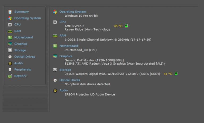The width and height of the screenshot is (204, 123).
Task: Select Peripherals in the sidebar
Action: pyautogui.click(x=23, y=69)
